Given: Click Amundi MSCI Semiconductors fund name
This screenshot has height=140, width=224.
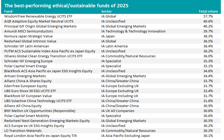Looking at the screenshot, I should pos(28,31).
